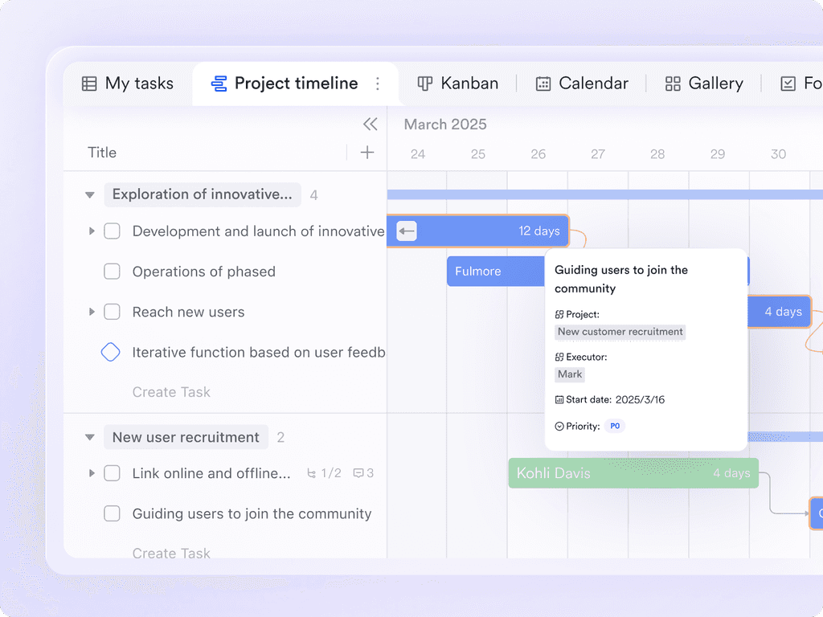The height and width of the screenshot is (617, 823).
Task: Switch to the Project timeline tab
Action: point(295,83)
